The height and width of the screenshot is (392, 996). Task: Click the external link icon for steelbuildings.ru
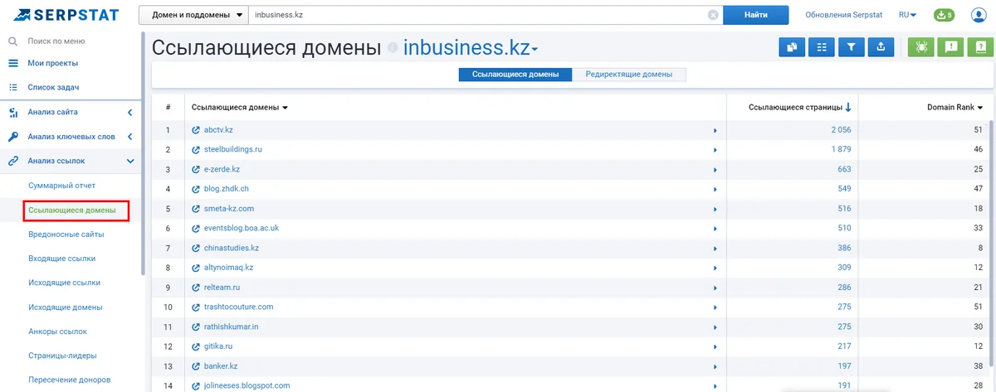[196, 149]
